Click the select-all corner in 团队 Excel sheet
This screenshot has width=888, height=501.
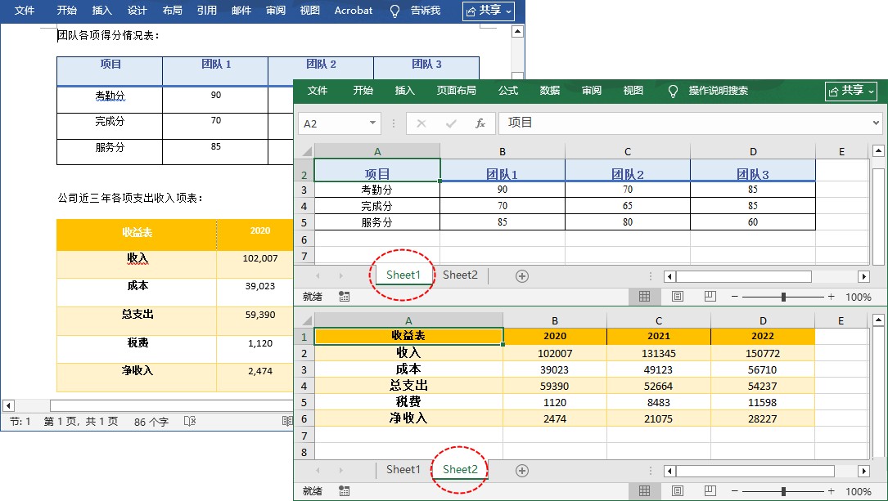(306, 151)
